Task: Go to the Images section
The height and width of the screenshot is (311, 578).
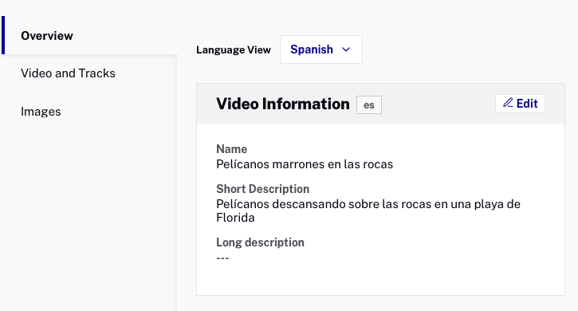Action: click(x=41, y=112)
